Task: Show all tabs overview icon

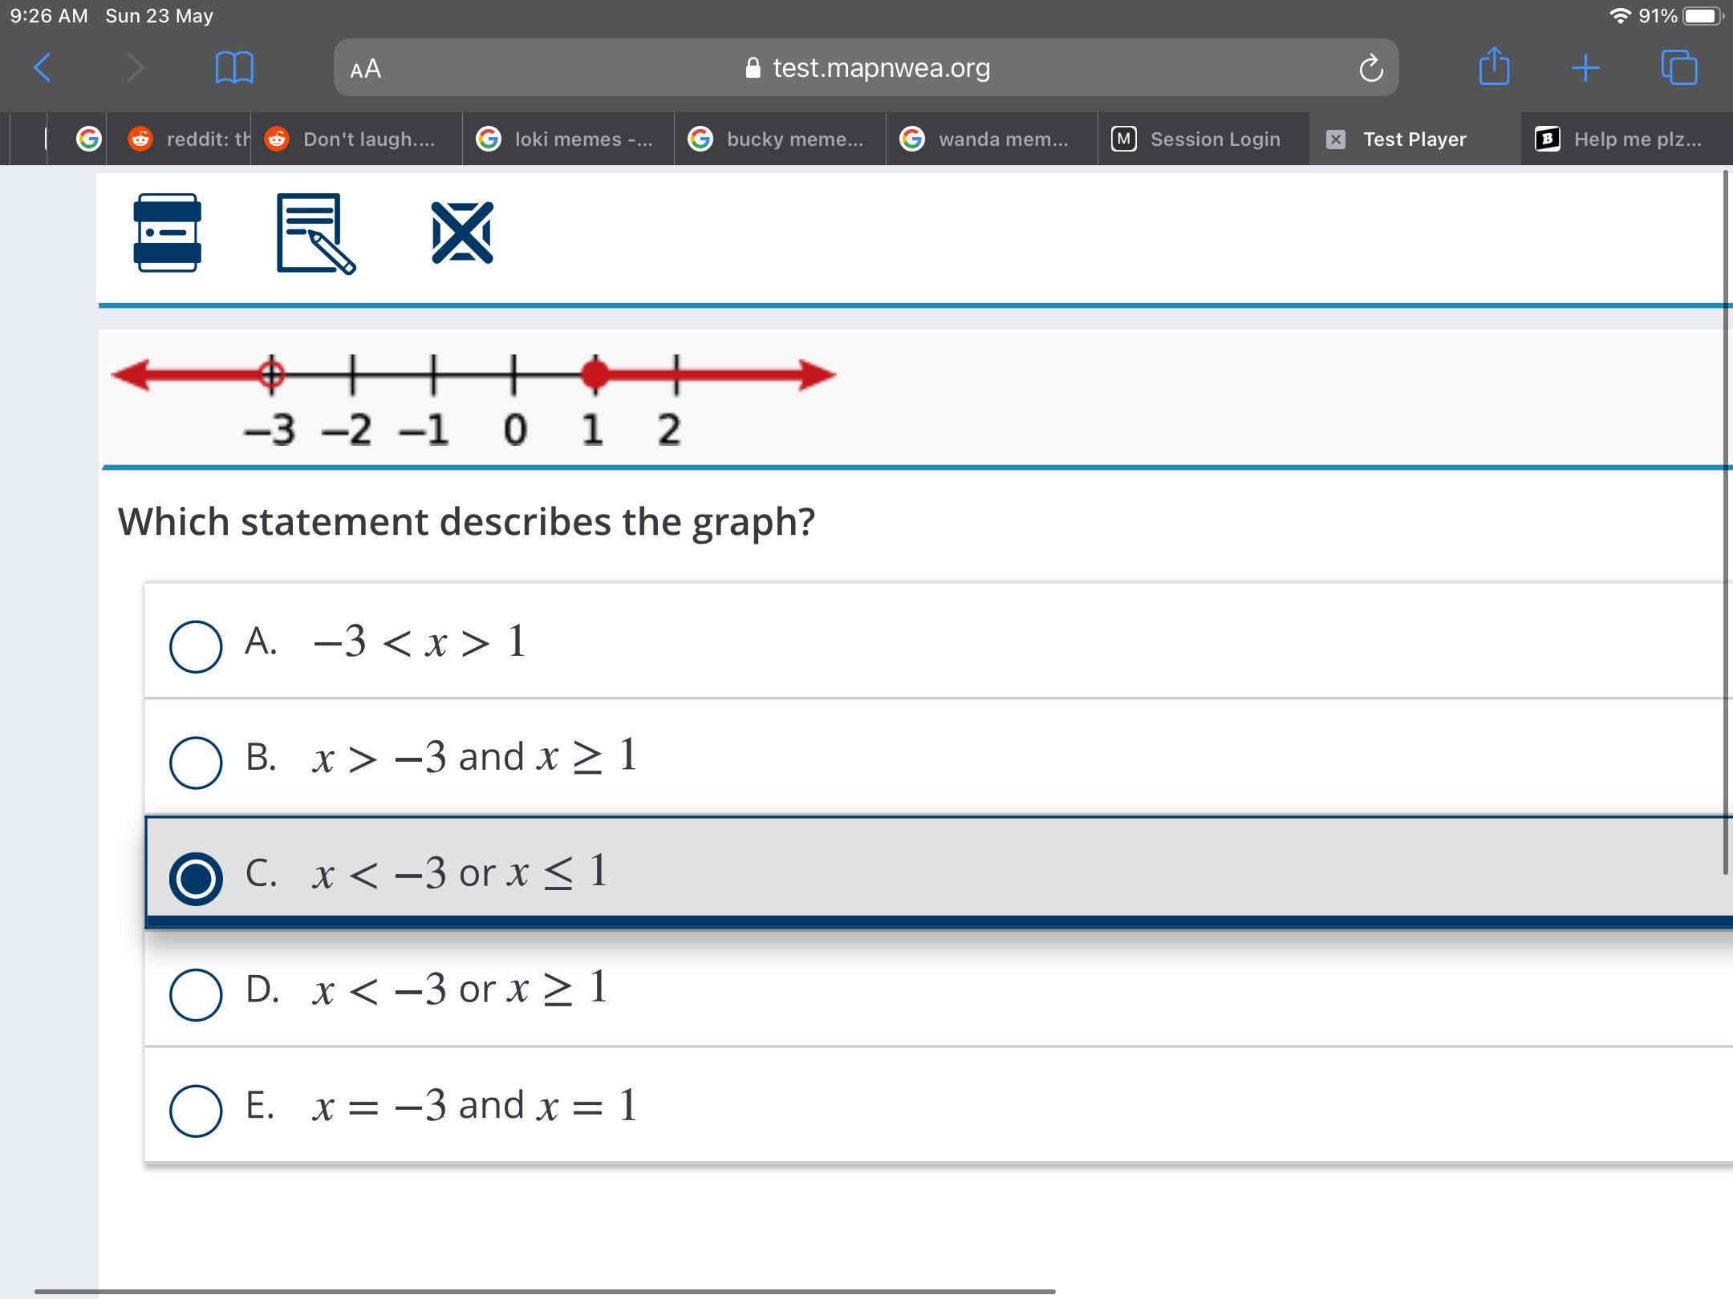Action: click(x=1678, y=67)
